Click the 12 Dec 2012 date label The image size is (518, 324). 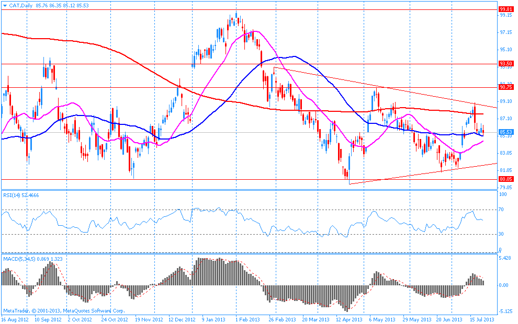(x=182, y=320)
